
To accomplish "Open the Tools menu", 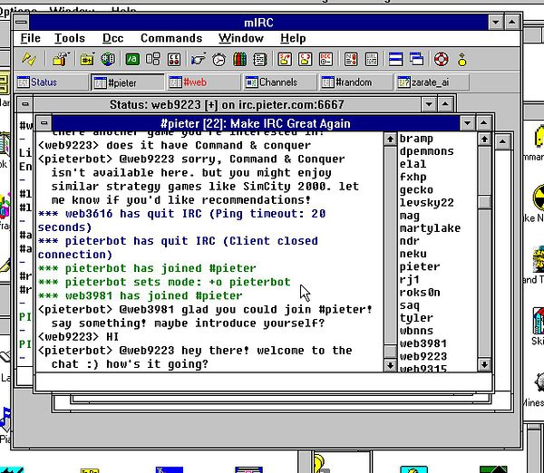I will coord(70,38).
